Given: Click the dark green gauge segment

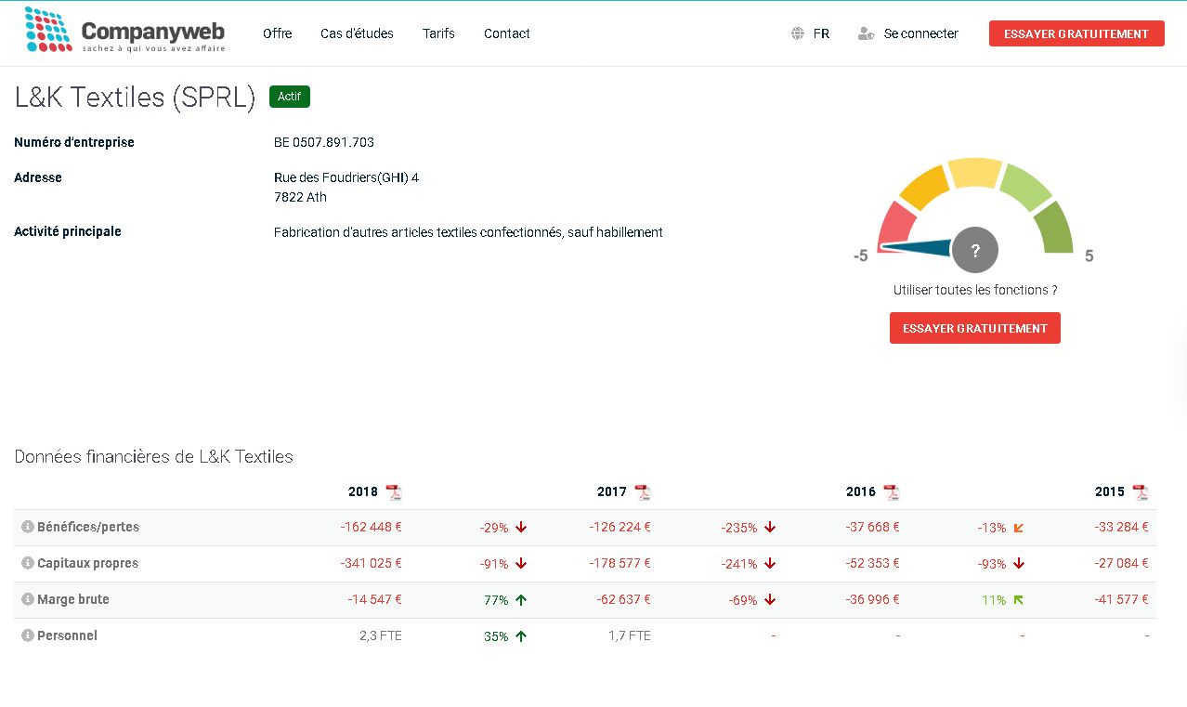Looking at the screenshot, I should coord(1054,228).
